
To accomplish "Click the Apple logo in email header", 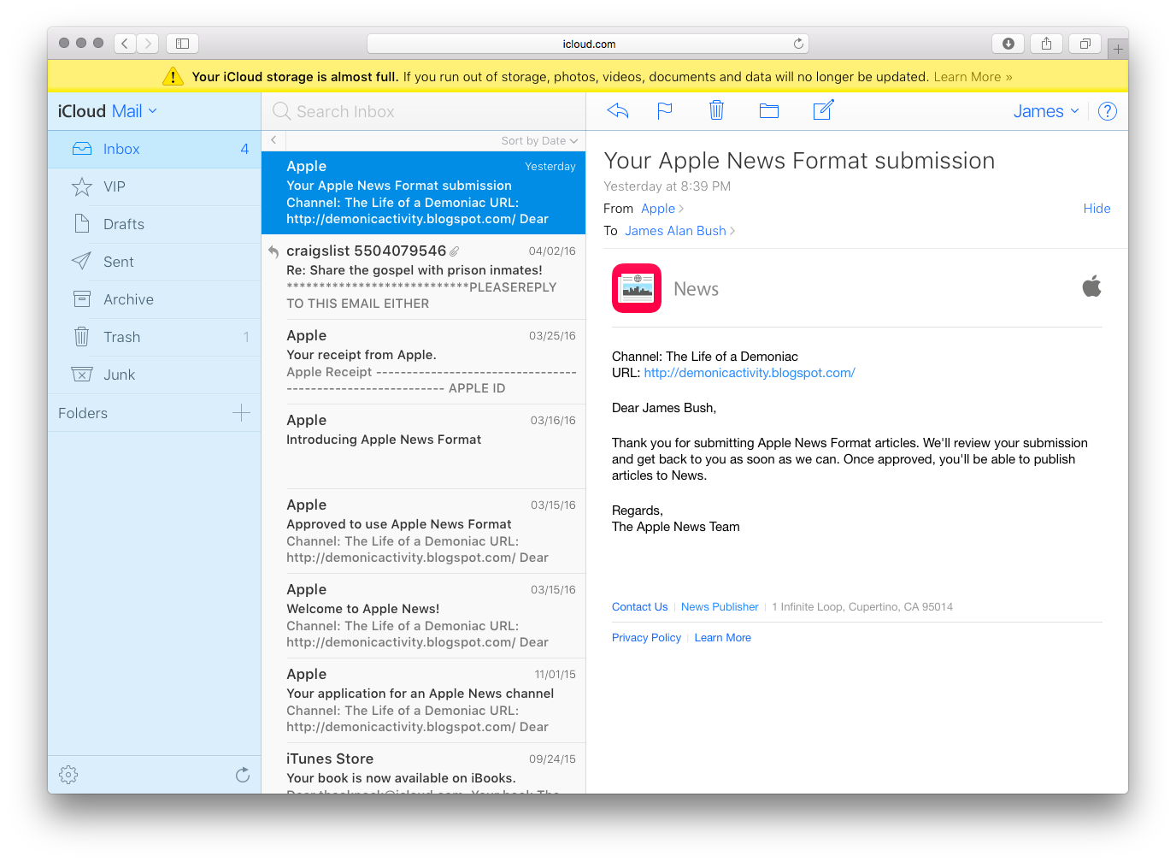I will (1091, 286).
